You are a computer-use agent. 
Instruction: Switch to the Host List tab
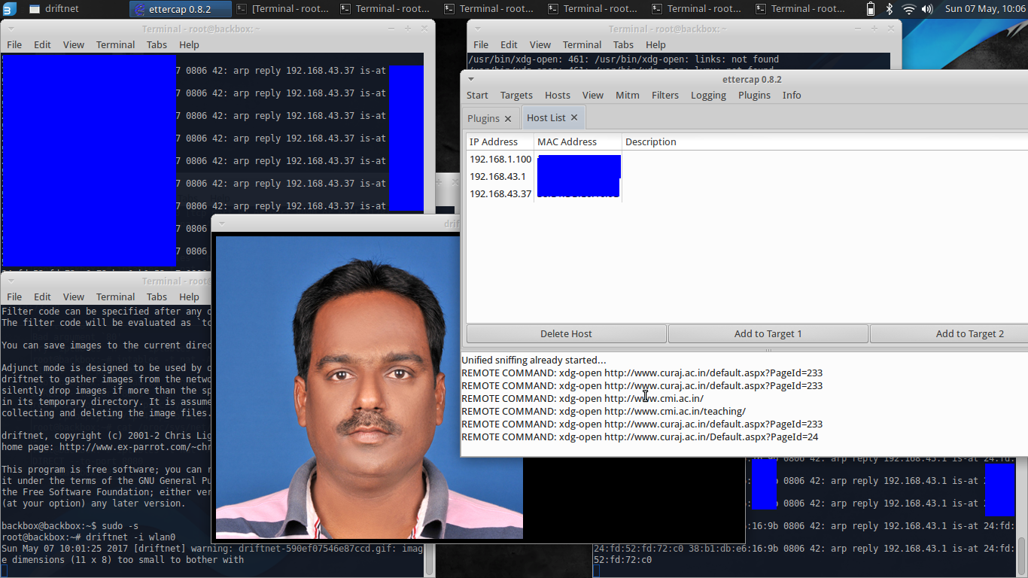[x=546, y=117]
